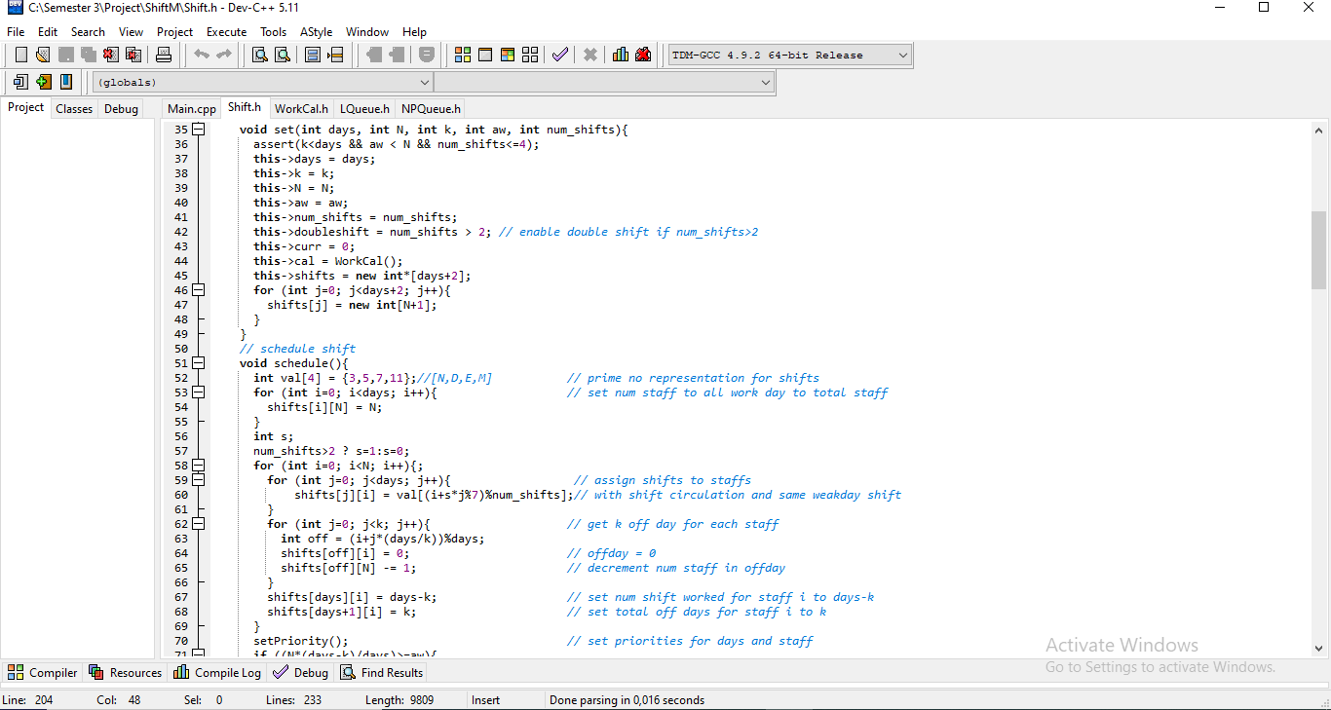The height and width of the screenshot is (710, 1331).
Task: Open the Execute menu
Action: coord(226,32)
